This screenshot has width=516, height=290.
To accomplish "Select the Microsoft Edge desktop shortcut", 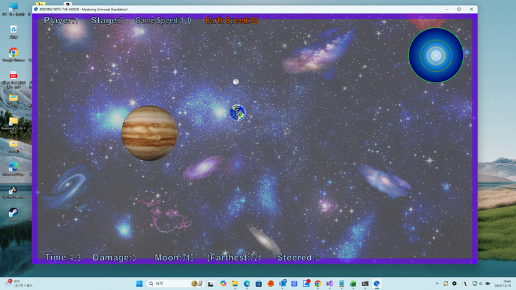I will click(x=14, y=169).
